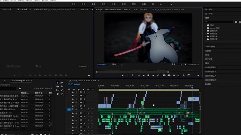Stop playback in Program monitor

click(x=148, y=75)
